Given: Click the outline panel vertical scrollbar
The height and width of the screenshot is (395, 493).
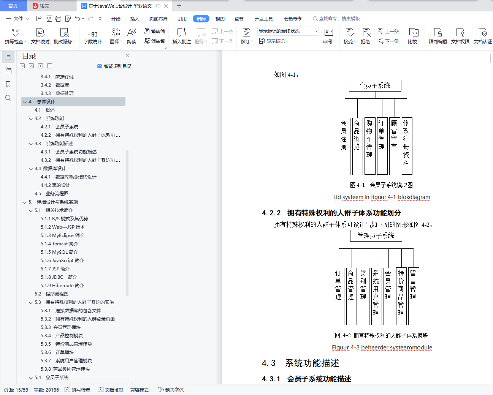Looking at the screenshot, I should click(x=127, y=223).
